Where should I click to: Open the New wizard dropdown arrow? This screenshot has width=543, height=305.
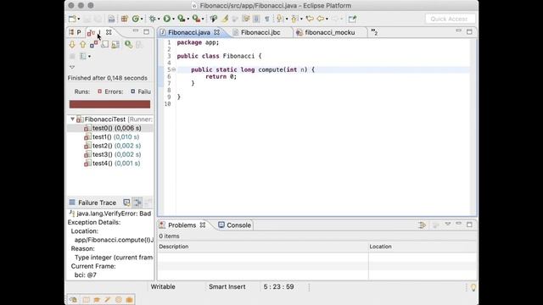coord(79,19)
